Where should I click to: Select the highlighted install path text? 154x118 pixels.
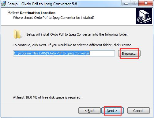(x=52, y=53)
